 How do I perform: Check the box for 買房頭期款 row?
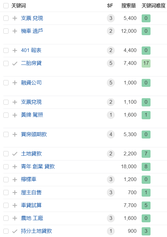coord(6,134)
